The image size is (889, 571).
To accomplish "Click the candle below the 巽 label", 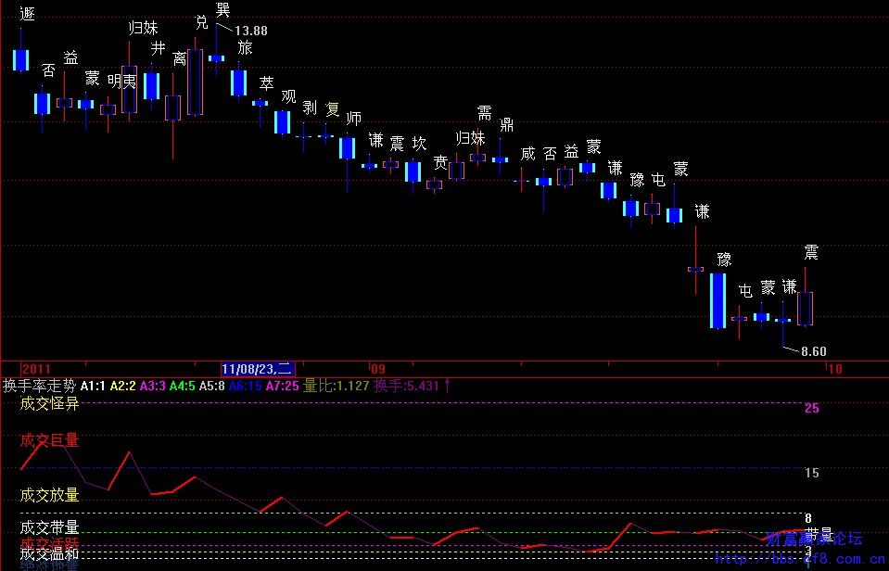I will pos(216,58).
